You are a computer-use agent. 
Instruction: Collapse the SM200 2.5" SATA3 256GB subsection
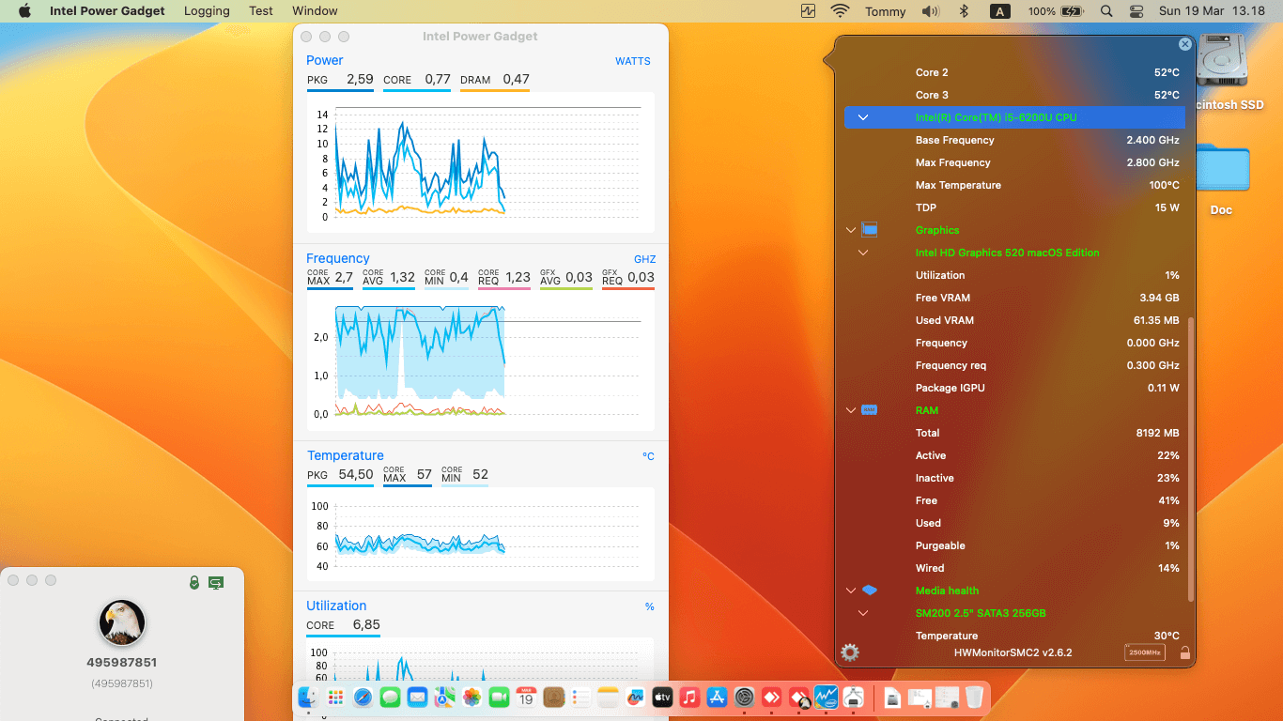863,613
